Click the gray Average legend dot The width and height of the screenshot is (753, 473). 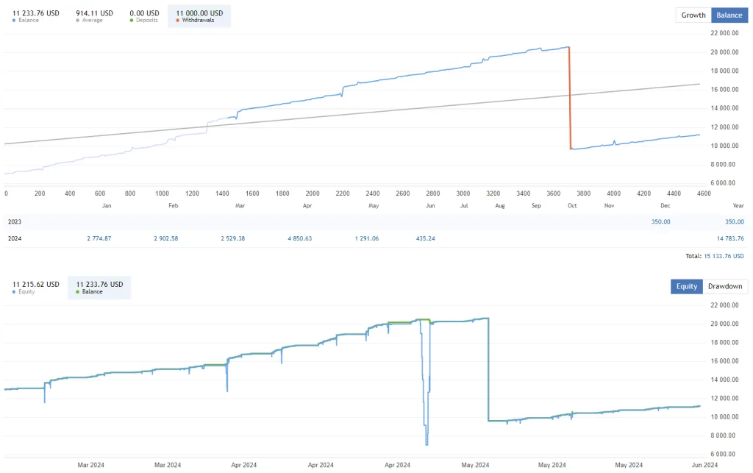(78, 21)
